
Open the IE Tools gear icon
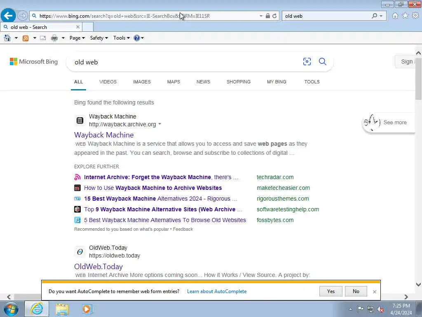pyautogui.click(x=415, y=16)
